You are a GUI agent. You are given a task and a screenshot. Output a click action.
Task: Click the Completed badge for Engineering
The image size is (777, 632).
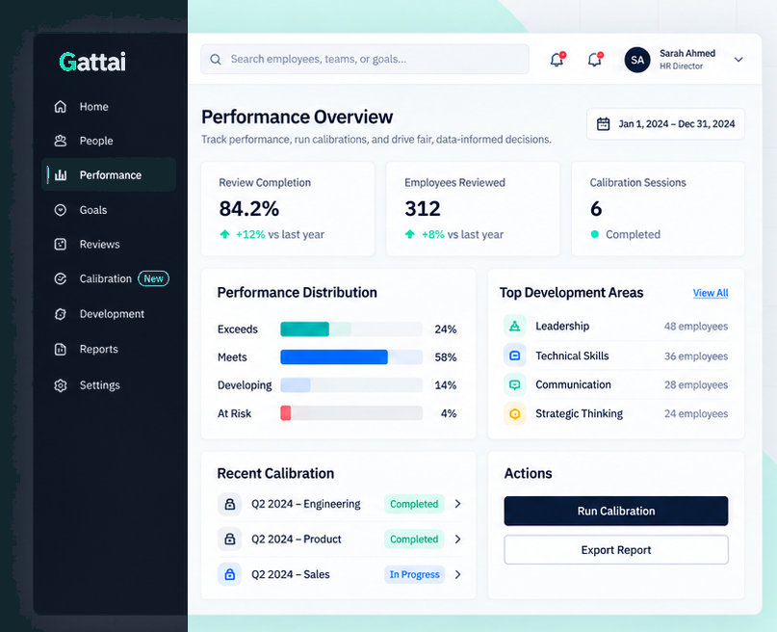coord(414,504)
